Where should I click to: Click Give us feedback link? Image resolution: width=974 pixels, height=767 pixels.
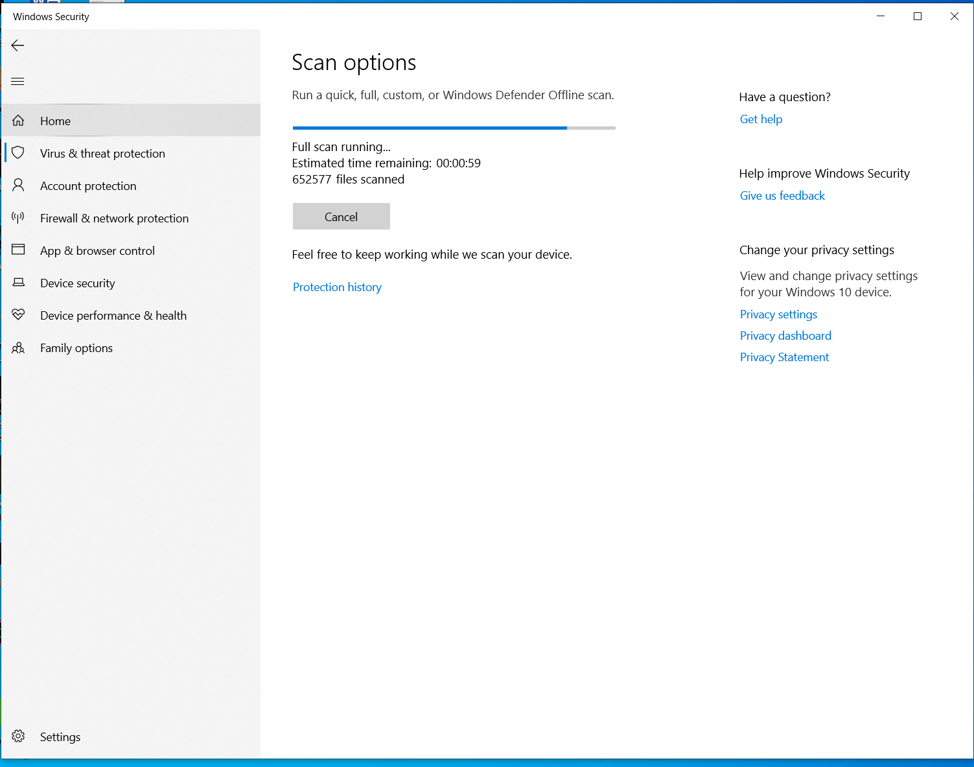(782, 196)
